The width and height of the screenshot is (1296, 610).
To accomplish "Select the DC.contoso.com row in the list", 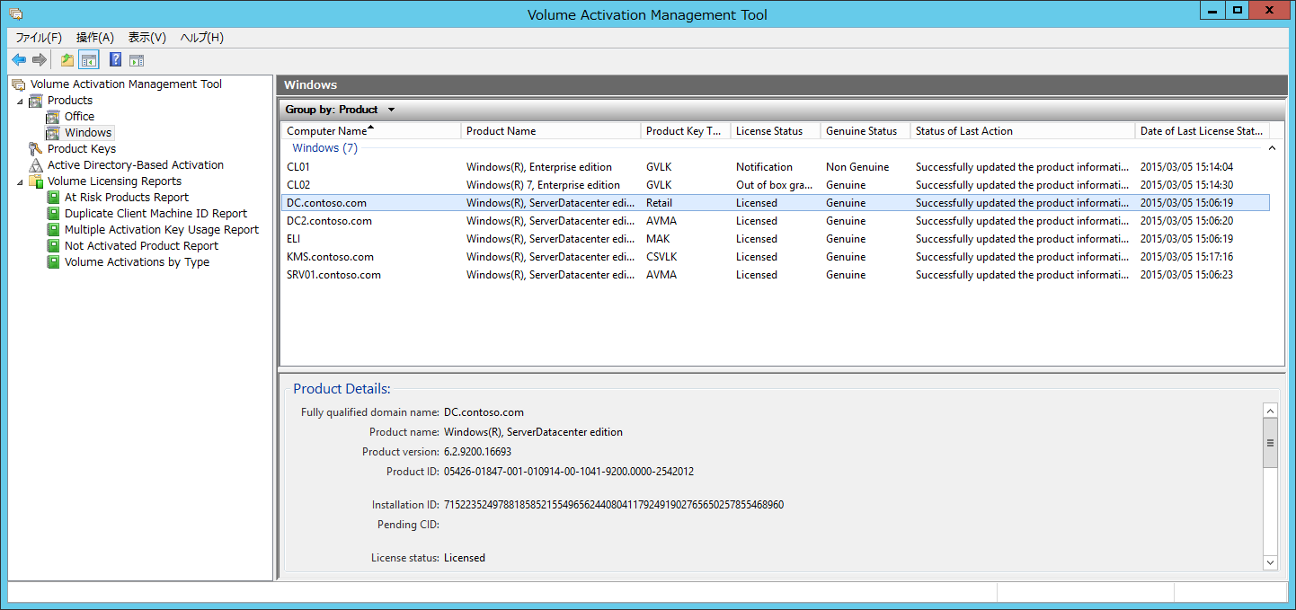I will [x=775, y=203].
